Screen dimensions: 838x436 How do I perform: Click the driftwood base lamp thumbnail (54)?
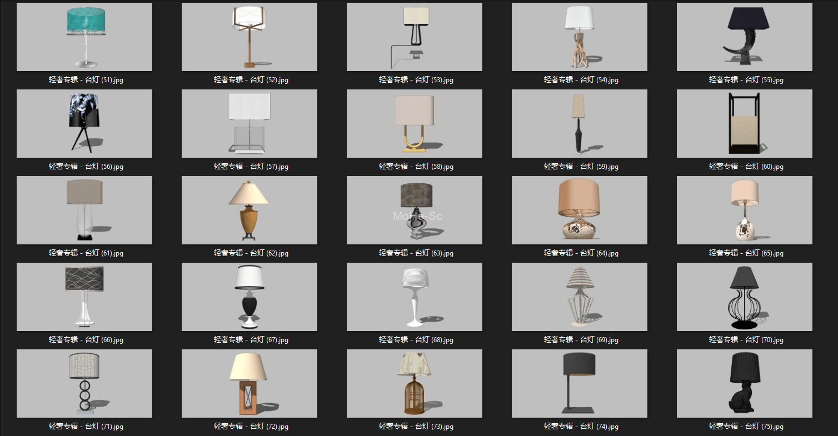click(x=579, y=37)
